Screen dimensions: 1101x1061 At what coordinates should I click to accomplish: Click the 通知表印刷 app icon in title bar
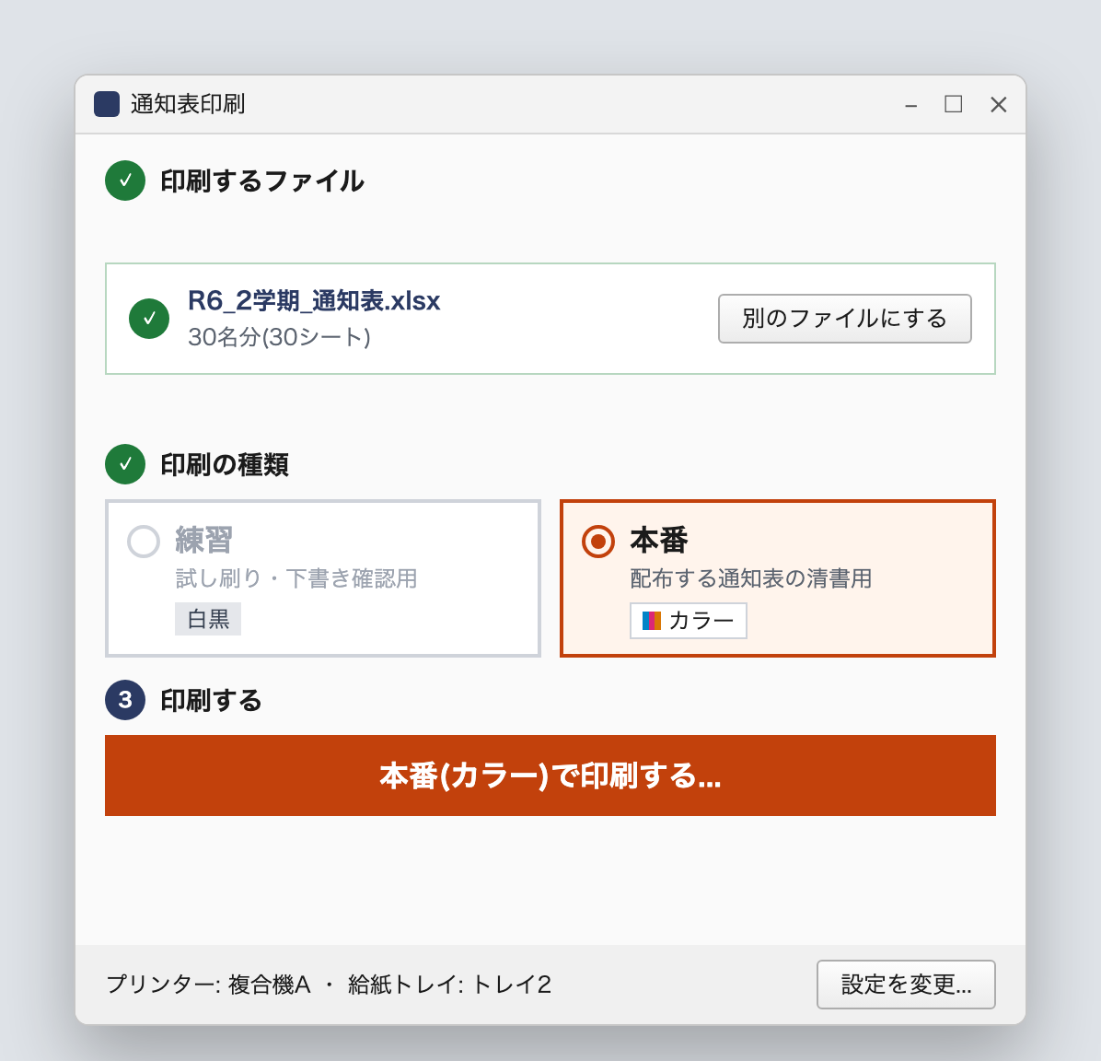pyautogui.click(x=107, y=104)
